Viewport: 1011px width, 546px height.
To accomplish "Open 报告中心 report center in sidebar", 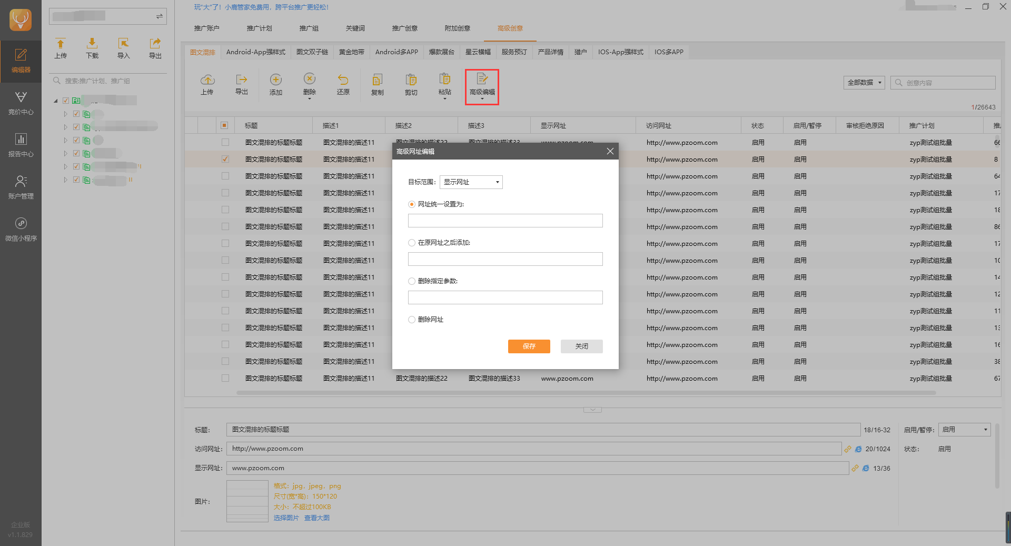I will pos(21,145).
